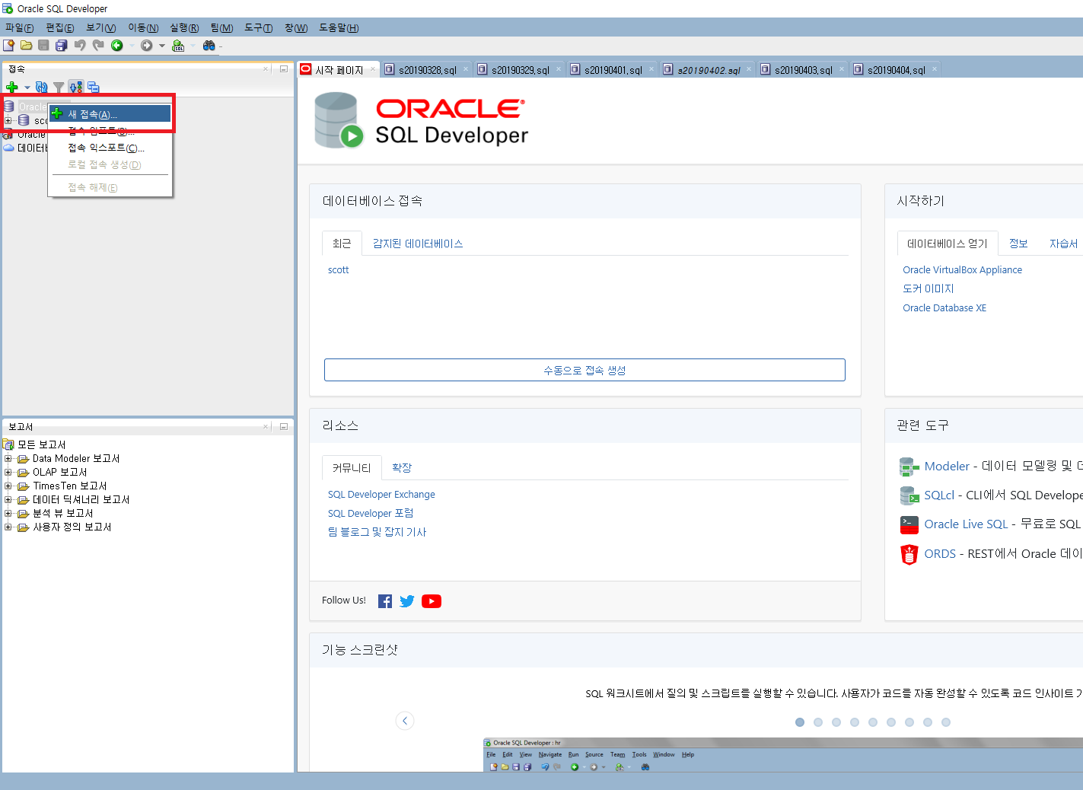This screenshot has width=1083, height=790.
Task: Open the 도움말(H) menu
Action: 339,27
